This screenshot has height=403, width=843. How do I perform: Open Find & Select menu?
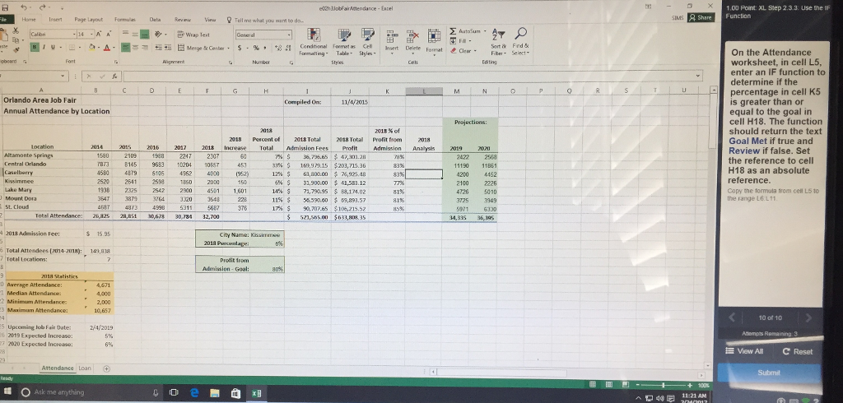[x=520, y=41]
